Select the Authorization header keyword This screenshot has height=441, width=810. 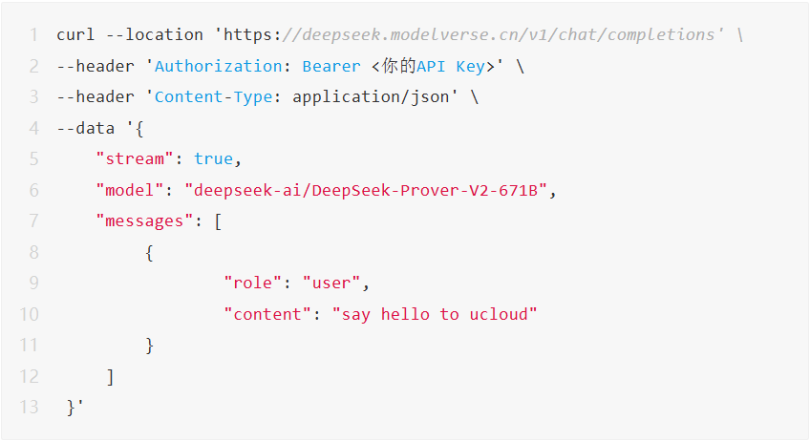(219, 66)
